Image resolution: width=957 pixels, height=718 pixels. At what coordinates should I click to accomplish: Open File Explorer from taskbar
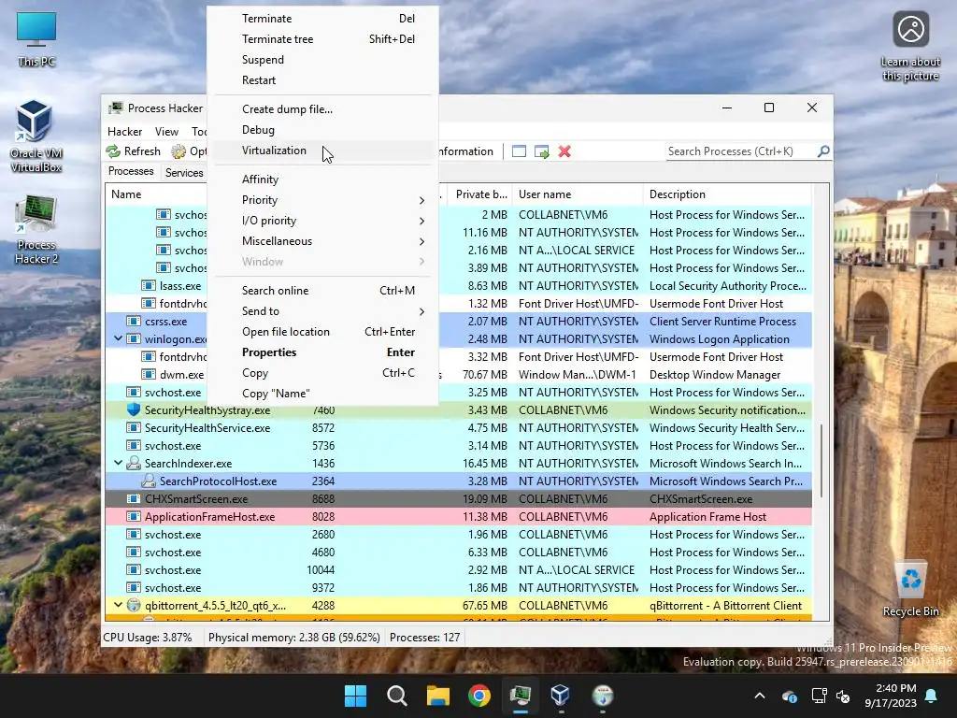point(438,696)
